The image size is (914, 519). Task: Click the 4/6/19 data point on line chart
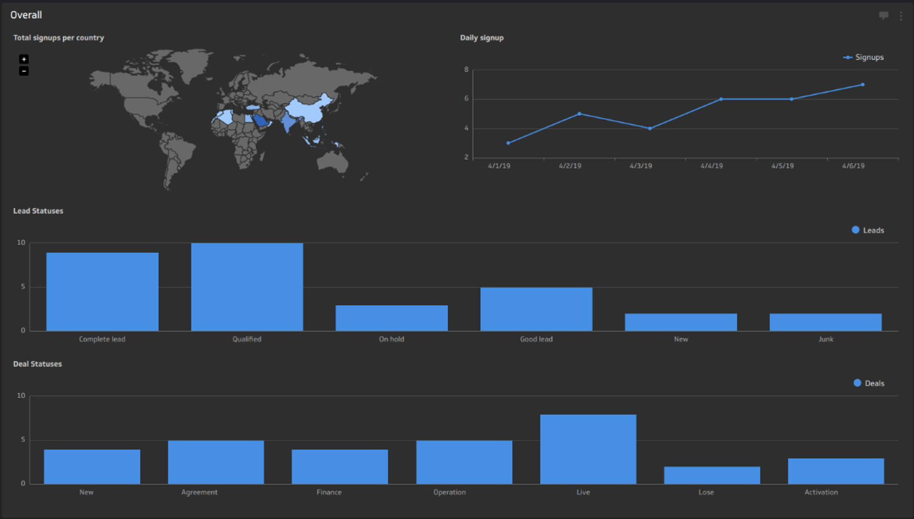863,85
